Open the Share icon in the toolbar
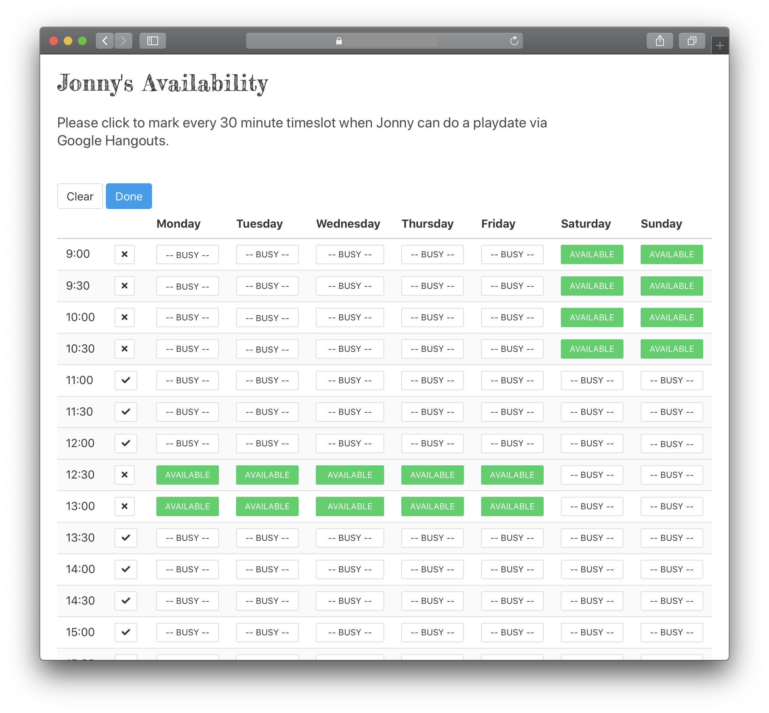This screenshot has height=713, width=769. pyautogui.click(x=660, y=40)
